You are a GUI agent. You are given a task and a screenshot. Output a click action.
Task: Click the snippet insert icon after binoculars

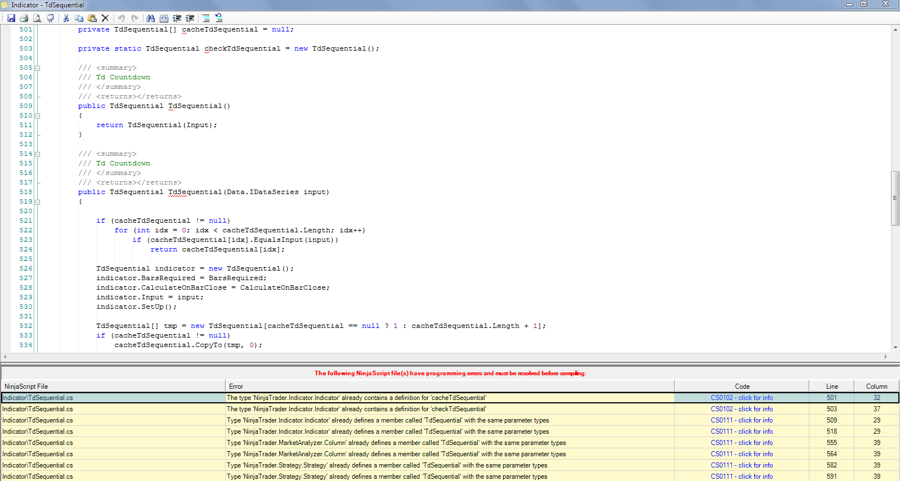tap(164, 18)
